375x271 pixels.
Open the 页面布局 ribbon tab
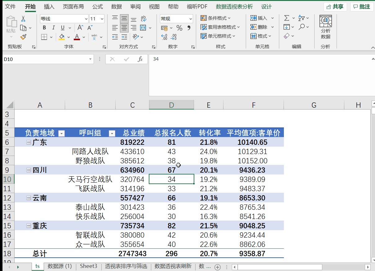[x=73, y=6]
